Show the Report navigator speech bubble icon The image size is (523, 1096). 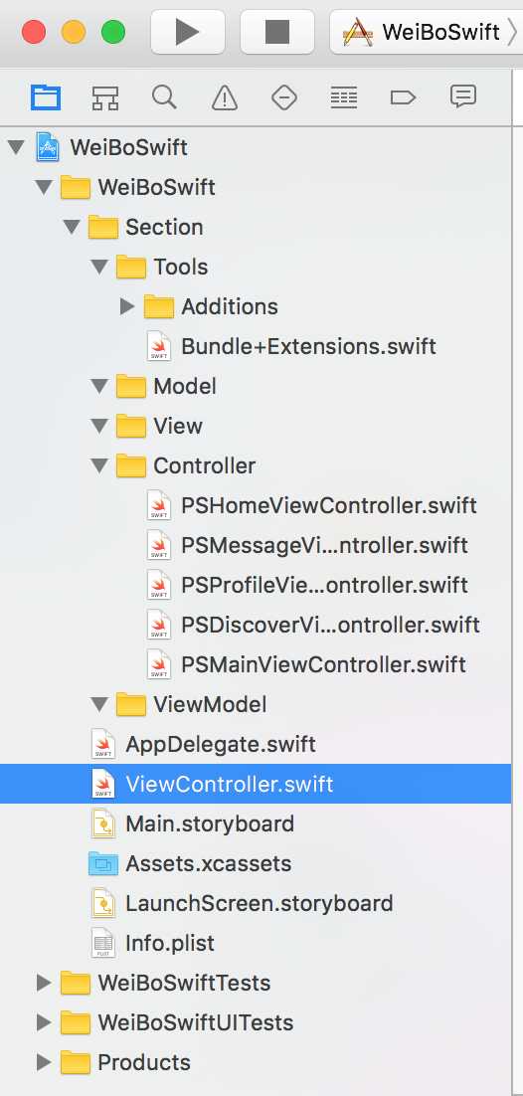click(x=463, y=97)
